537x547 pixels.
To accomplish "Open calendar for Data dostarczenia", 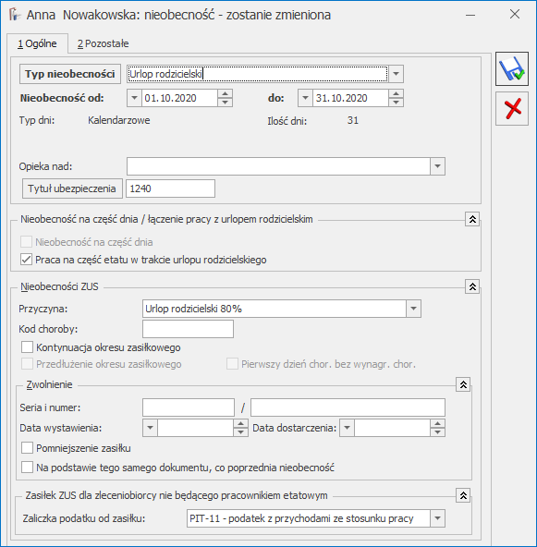I will pyautogui.click(x=347, y=428).
